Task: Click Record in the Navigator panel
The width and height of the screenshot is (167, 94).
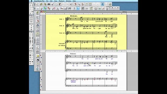Action: pos(38,52)
